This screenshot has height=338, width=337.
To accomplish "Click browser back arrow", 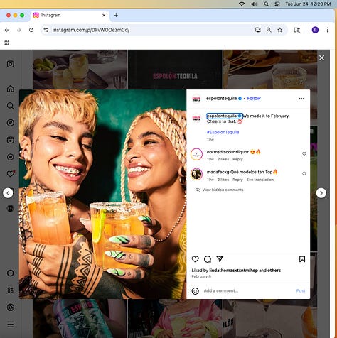I will pos(7,30).
